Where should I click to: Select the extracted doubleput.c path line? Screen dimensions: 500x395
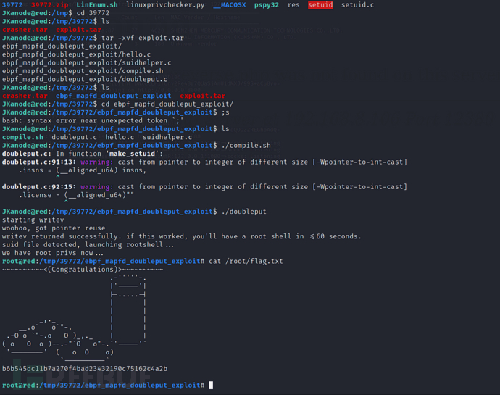(85, 80)
